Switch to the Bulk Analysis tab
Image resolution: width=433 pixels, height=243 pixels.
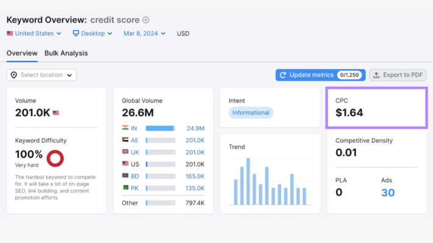coord(66,53)
